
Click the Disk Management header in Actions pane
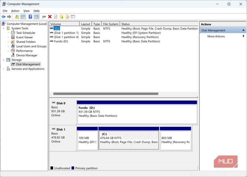(x=214, y=30)
